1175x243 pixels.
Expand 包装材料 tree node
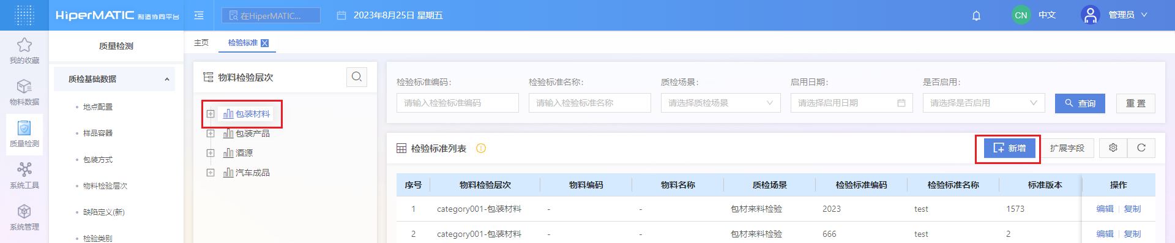(x=211, y=114)
